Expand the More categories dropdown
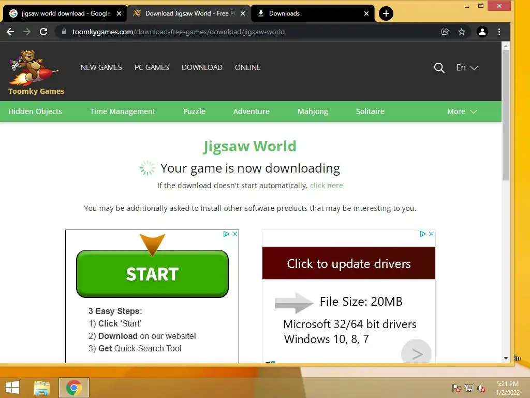 tap(462, 111)
